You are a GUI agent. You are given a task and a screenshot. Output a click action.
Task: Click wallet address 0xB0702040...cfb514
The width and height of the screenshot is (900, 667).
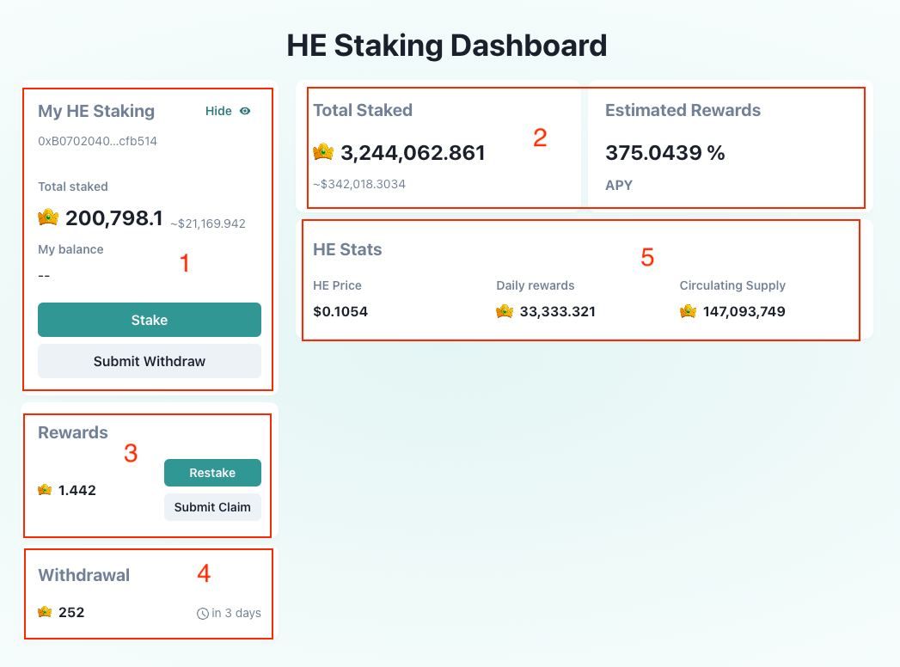[97, 141]
